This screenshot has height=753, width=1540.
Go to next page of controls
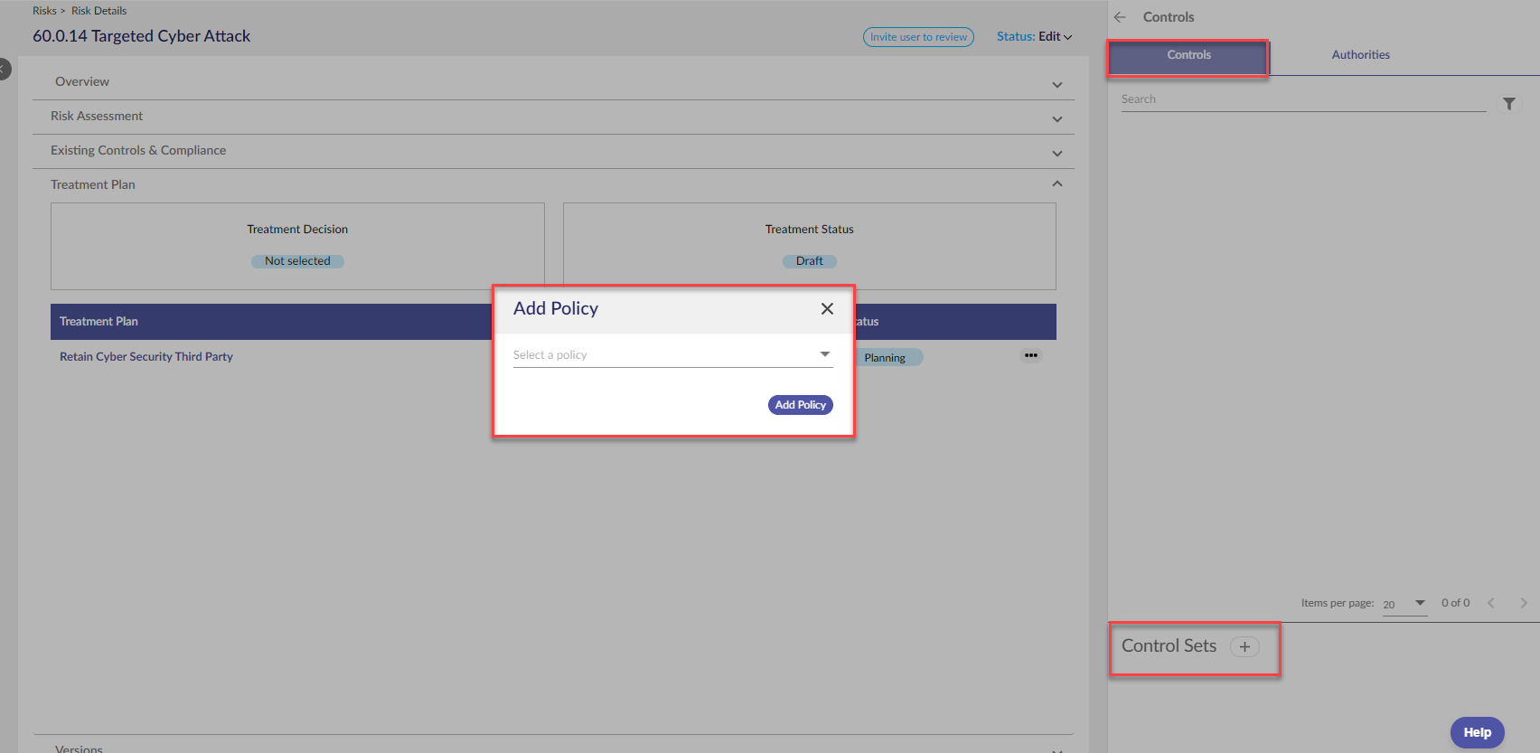click(1523, 603)
